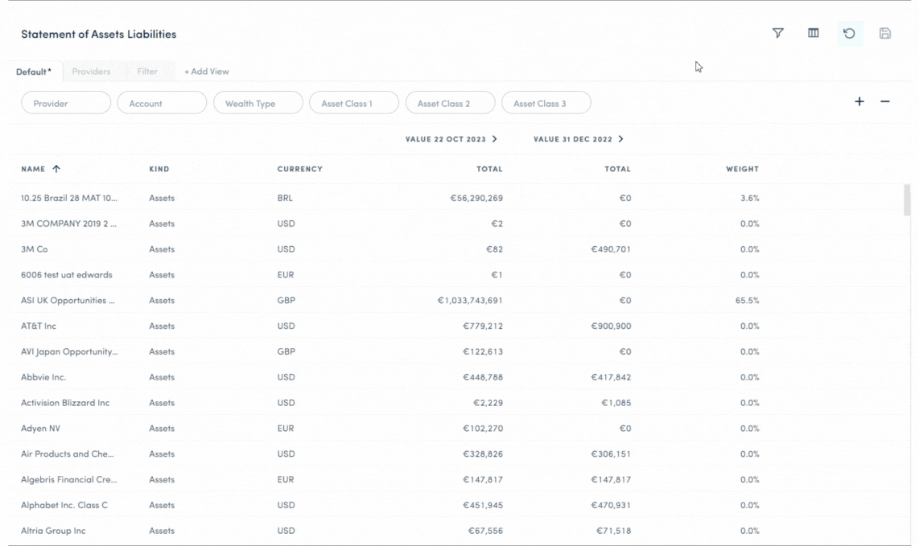Click the plus expand-all icon

(x=859, y=102)
